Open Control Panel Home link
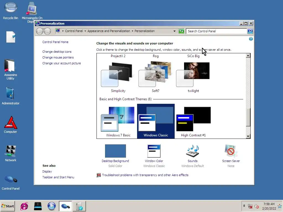 [x=55, y=42]
